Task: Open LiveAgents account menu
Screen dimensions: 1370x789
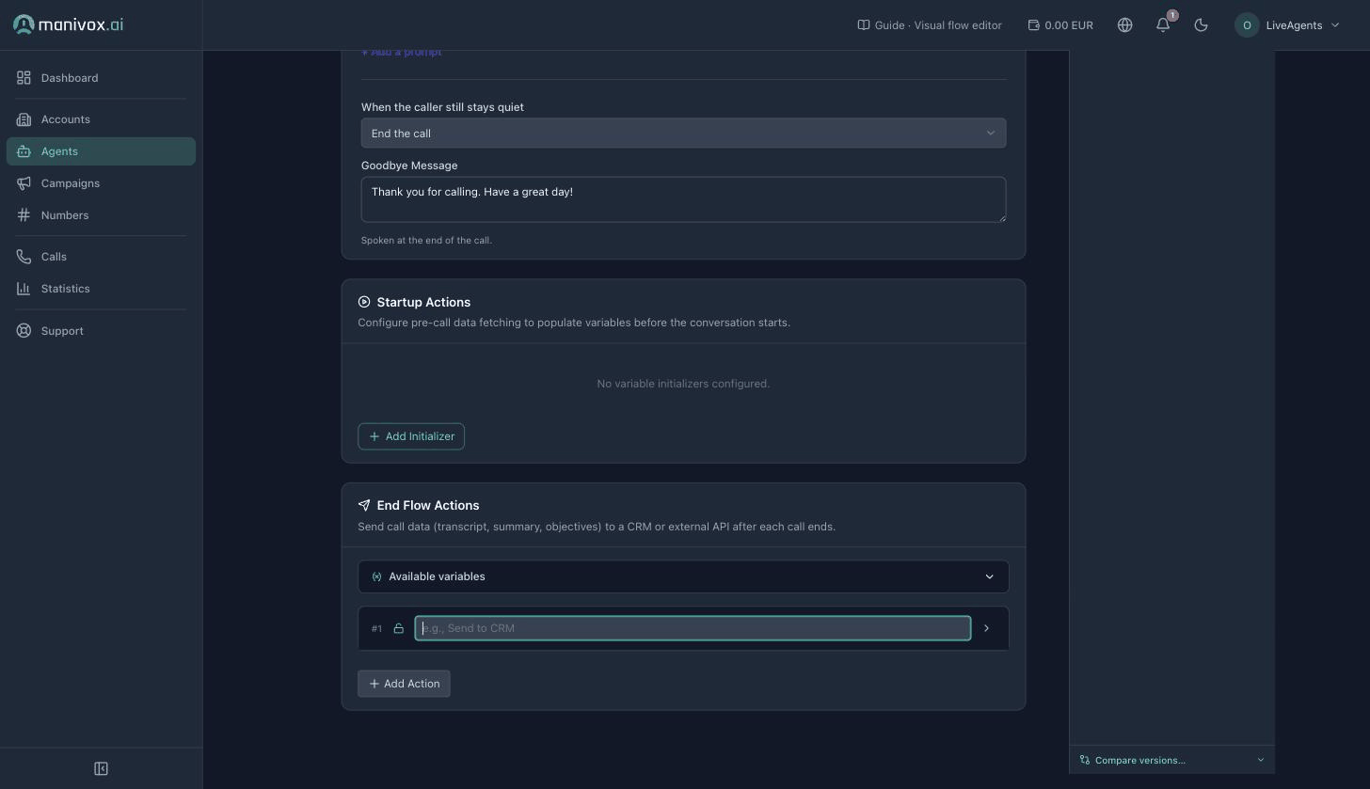Action: pos(1288,25)
